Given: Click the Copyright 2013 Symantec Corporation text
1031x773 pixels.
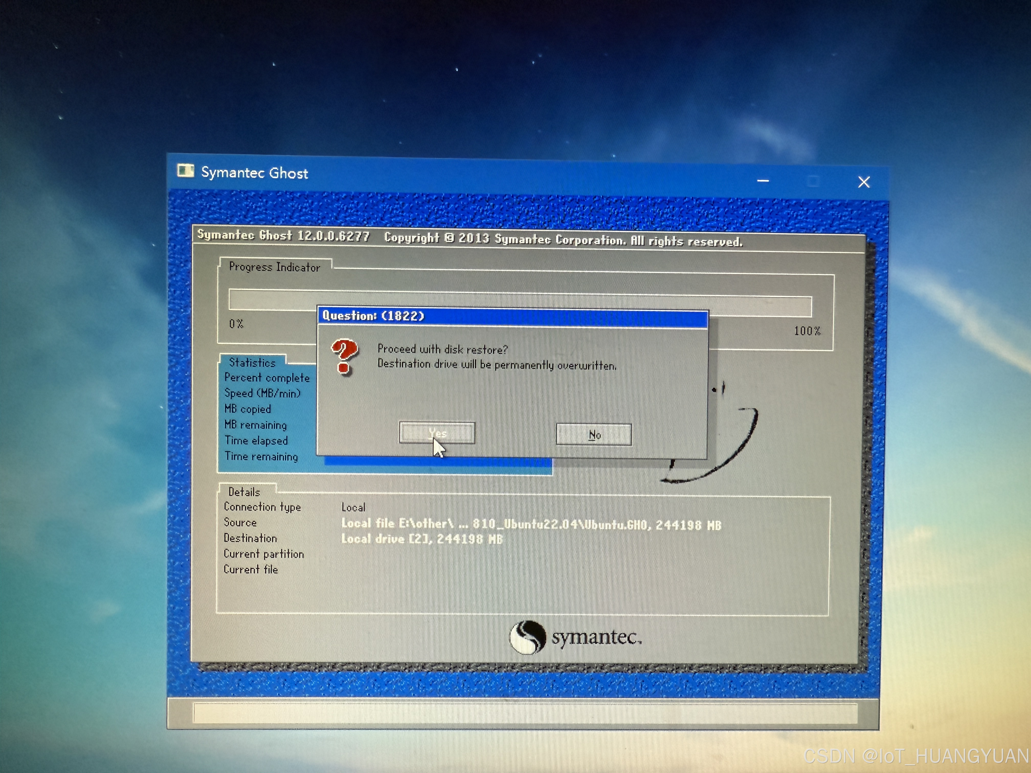Looking at the screenshot, I should point(564,240).
